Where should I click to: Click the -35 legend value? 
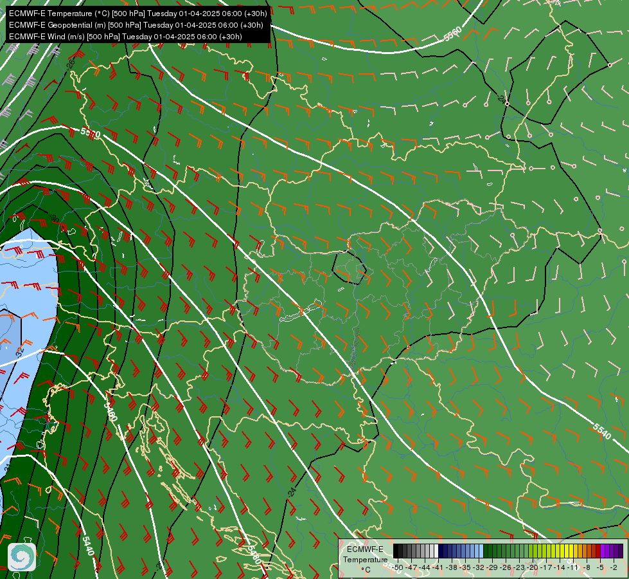465,567
